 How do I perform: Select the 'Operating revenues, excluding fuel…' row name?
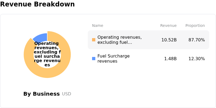point(119,40)
